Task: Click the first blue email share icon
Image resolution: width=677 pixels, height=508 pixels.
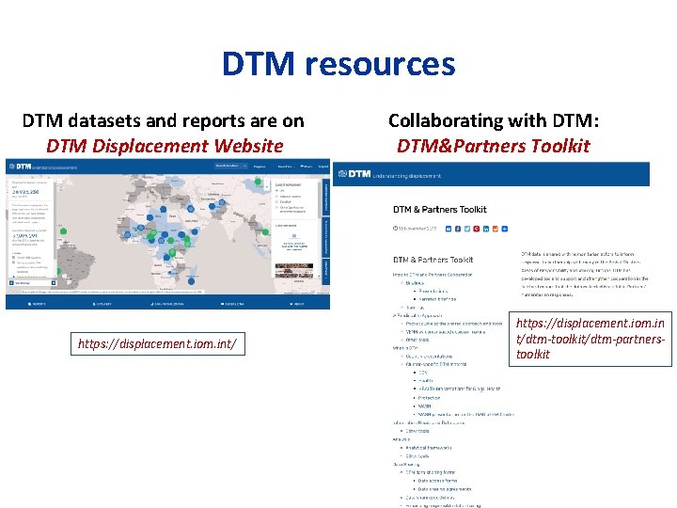Action: 449,229
